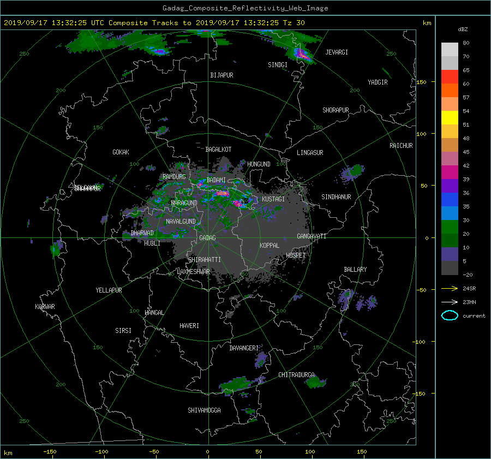Click the white 23MN arrow legend icon

[x=450, y=302]
